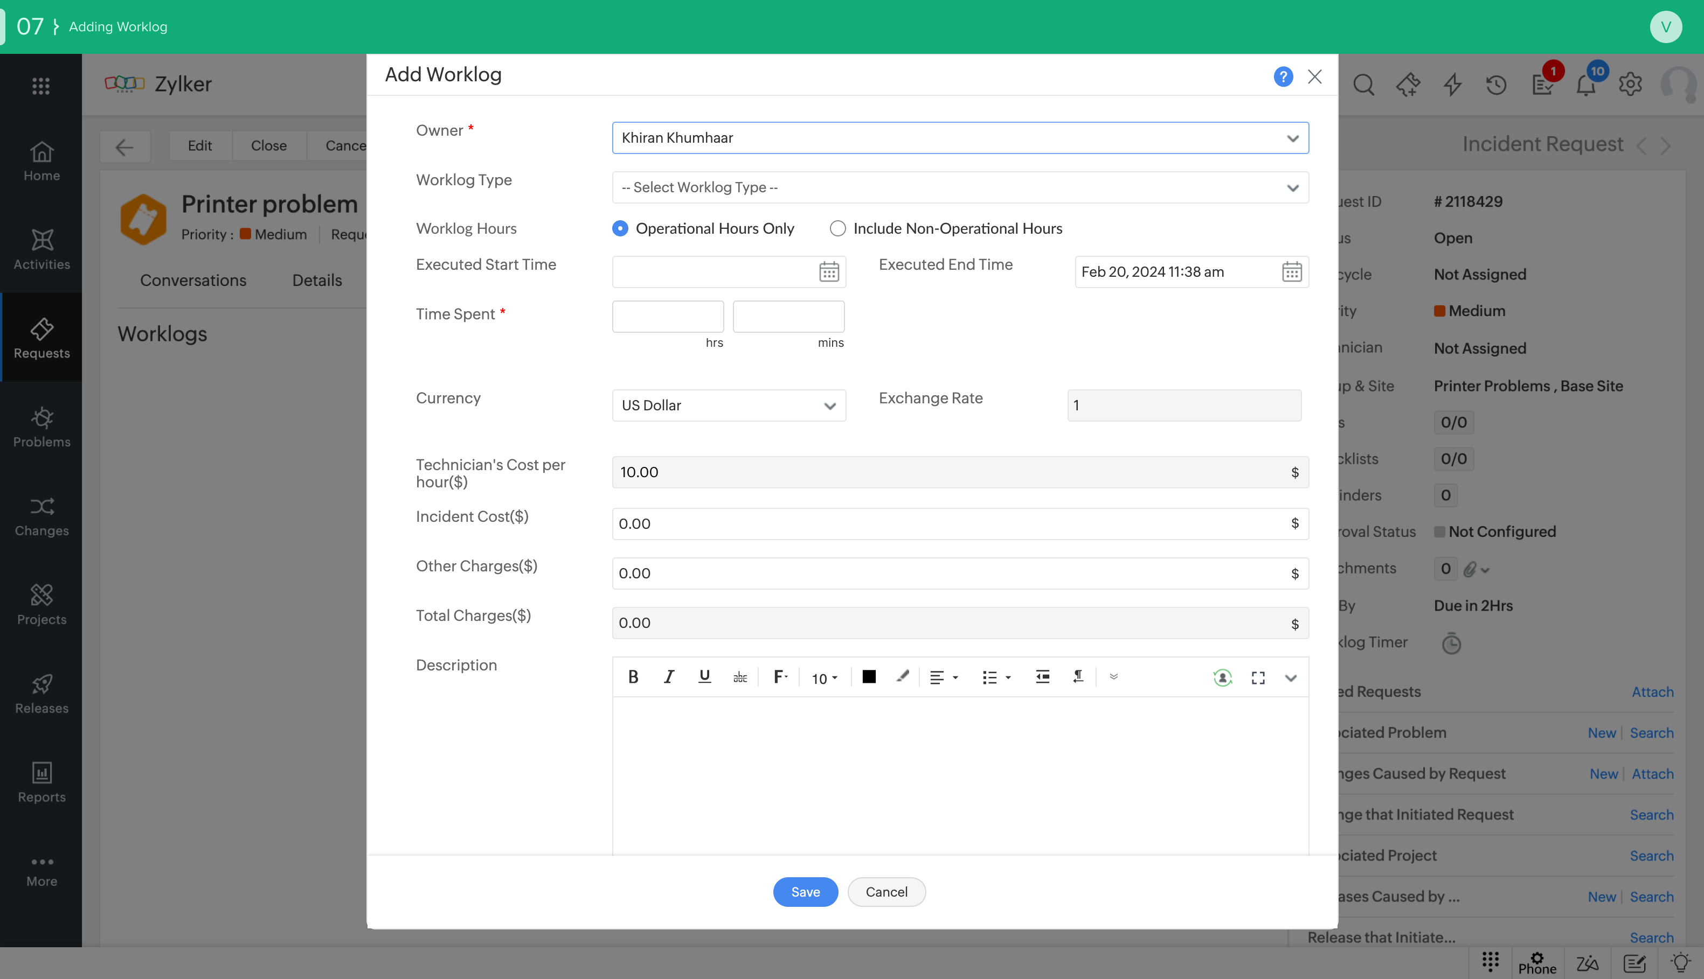The image size is (1704, 979).
Task: Open Problems module in the sidebar
Action: coord(41,427)
